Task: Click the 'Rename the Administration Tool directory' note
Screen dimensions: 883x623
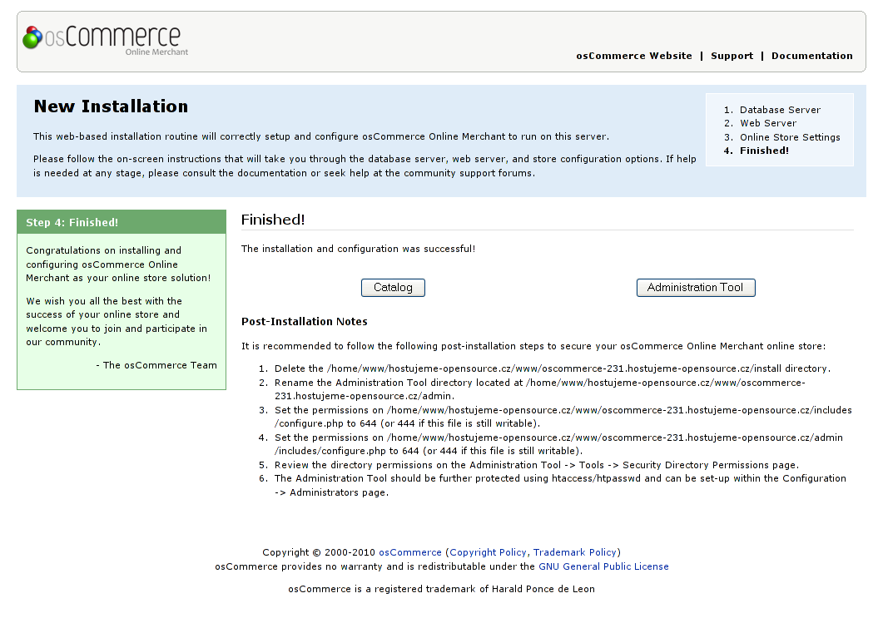Action: click(539, 389)
